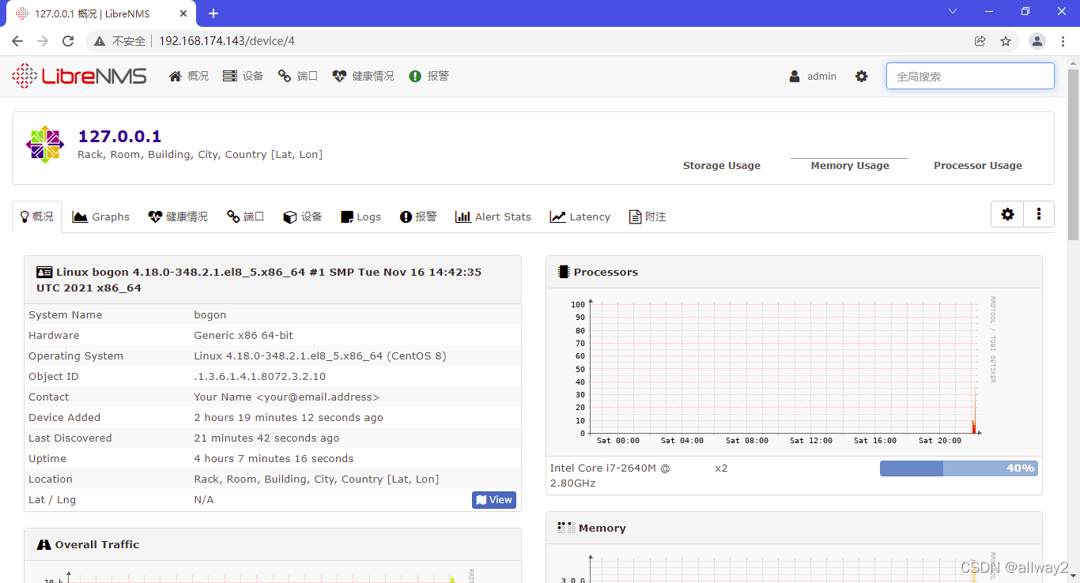Bookmark this page with the star icon
Image resolution: width=1080 pixels, height=583 pixels.
coord(1006,41)
